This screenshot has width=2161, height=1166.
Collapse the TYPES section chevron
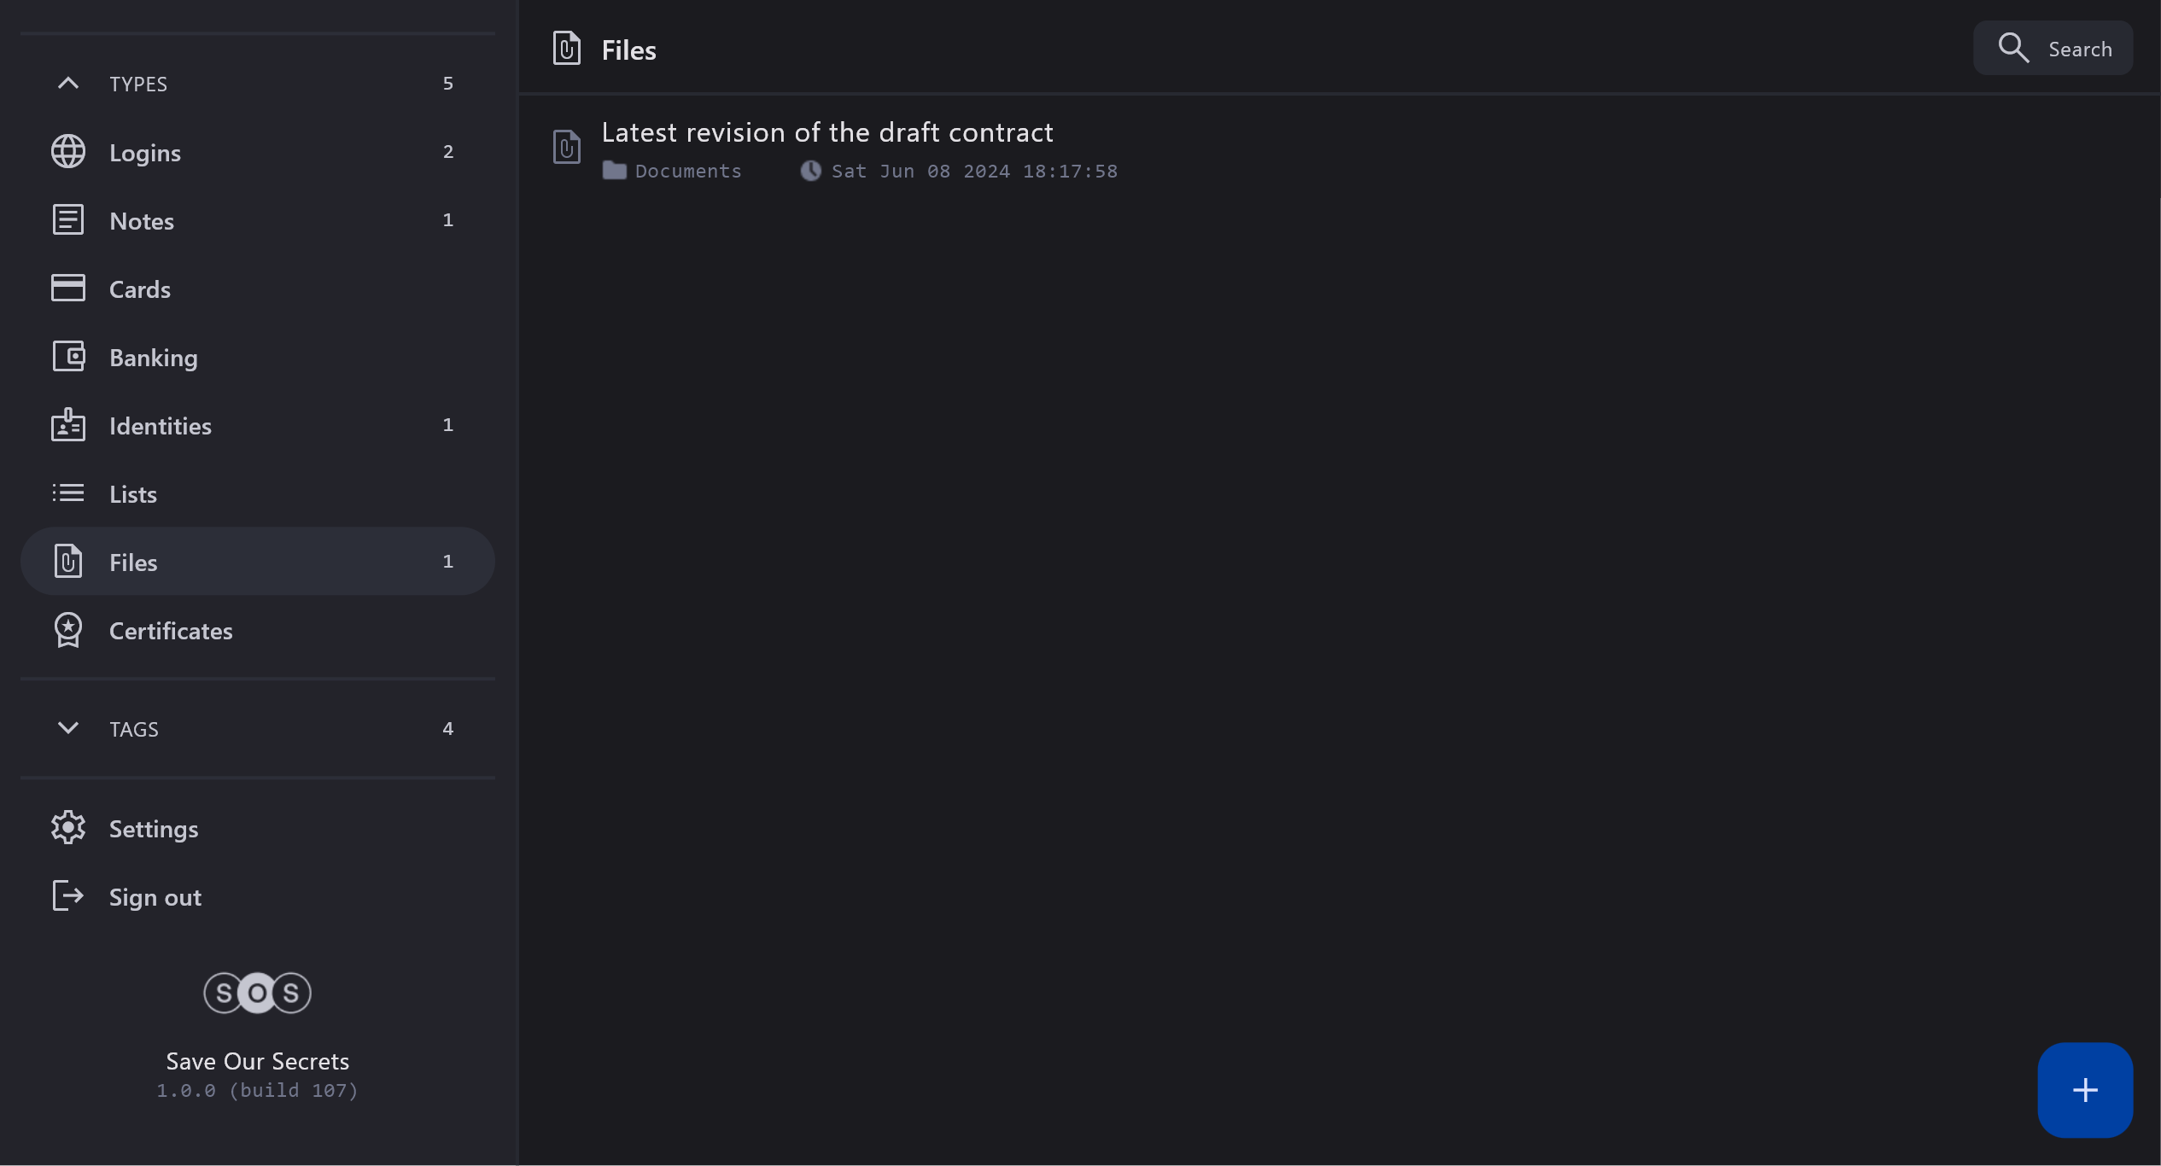pyautogui.click(x=68, y=84)
